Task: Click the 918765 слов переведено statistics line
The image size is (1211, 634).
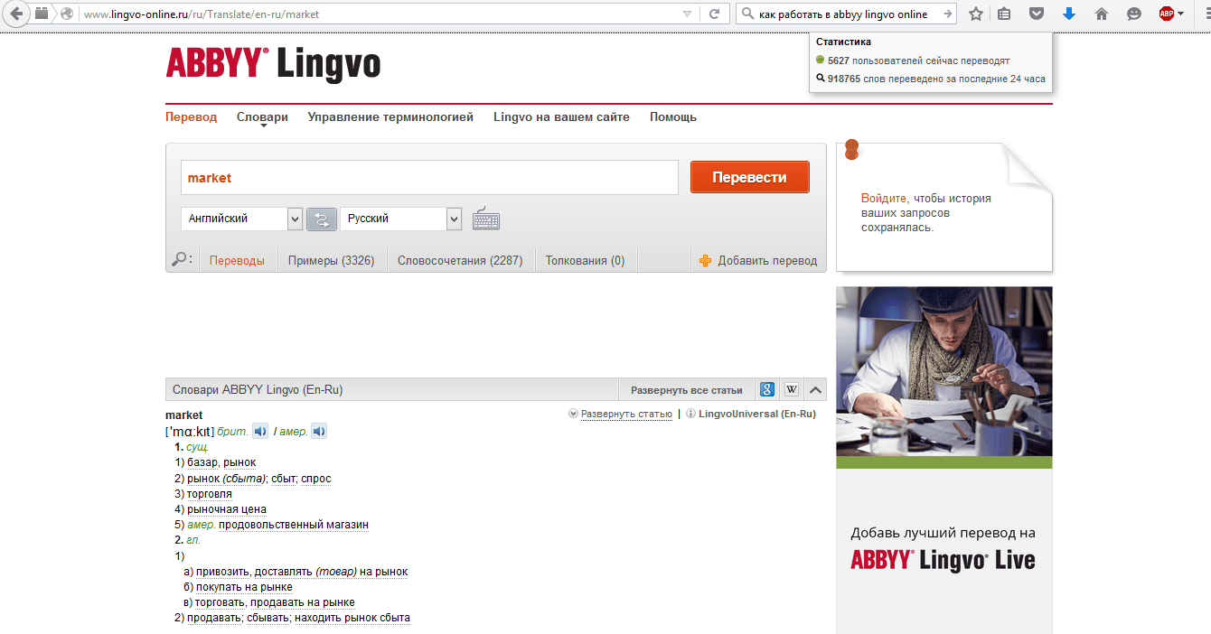Action: tap(931, 79)
